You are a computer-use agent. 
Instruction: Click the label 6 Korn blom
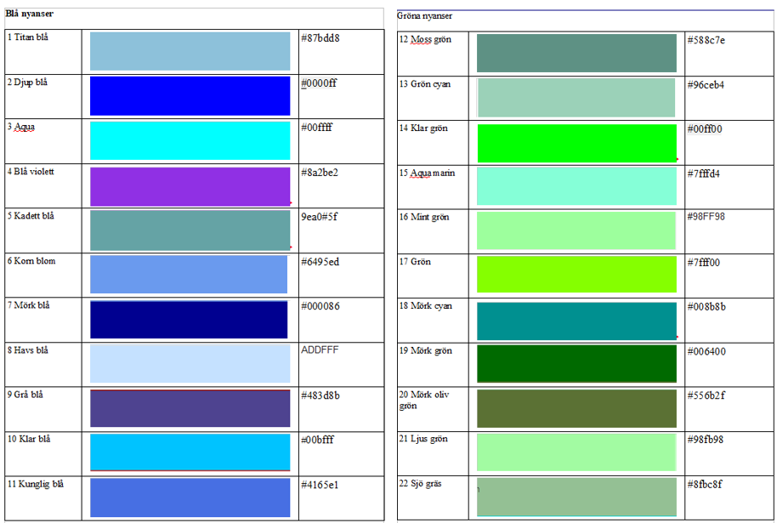point(31,261)
